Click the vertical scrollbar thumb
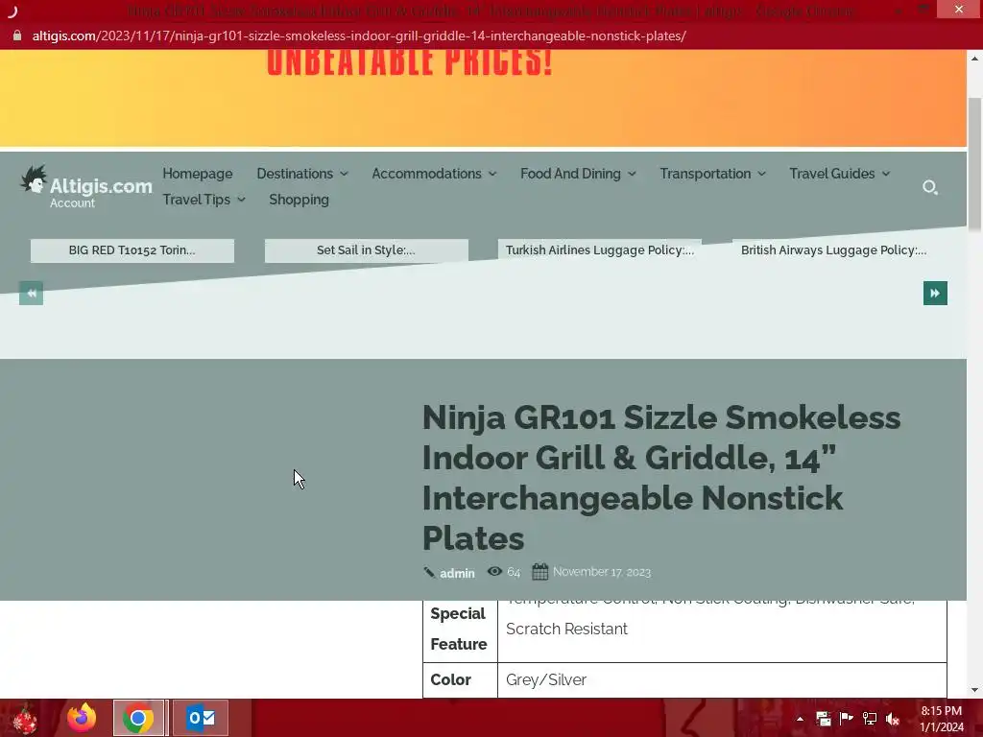The height and width of the screenshot is (737, 983). click(974, 164)
